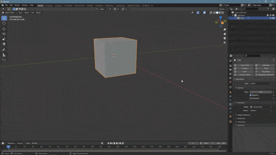Screen dimensions: 276x155
Task: Toggle Collection visibility eye icon
Action: [270, 15]
